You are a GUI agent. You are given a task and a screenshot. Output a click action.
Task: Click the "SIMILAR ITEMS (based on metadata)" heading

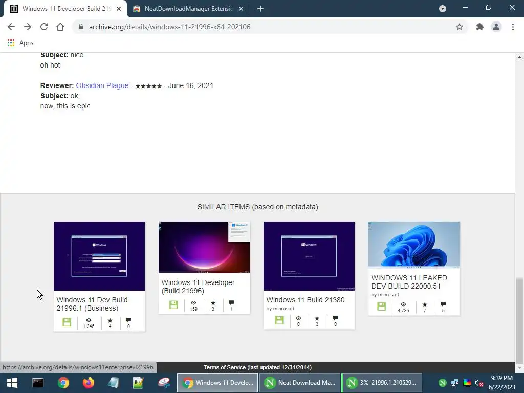pos(258,207)
